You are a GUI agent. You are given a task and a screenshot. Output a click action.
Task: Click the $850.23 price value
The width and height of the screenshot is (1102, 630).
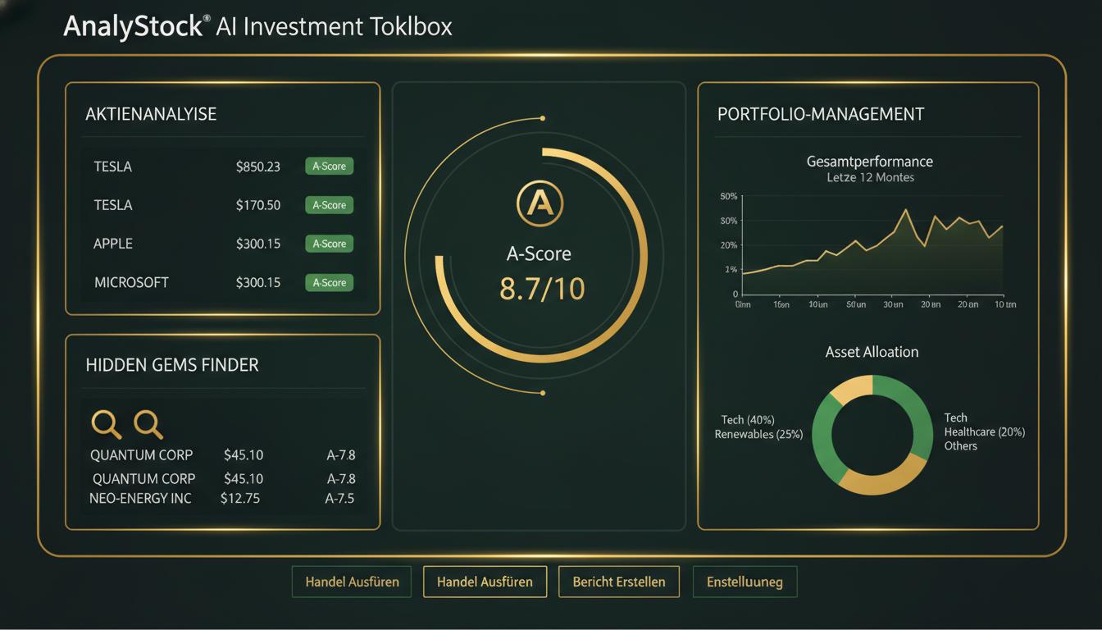pyautogui.click(x=258, y=167)
